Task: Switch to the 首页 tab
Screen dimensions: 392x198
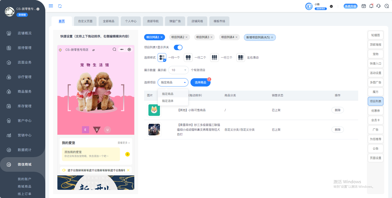Action: [62, 21]
